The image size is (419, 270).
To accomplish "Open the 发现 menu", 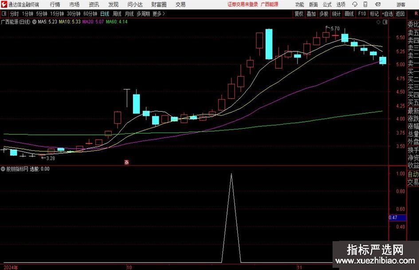I will [114, 4].
